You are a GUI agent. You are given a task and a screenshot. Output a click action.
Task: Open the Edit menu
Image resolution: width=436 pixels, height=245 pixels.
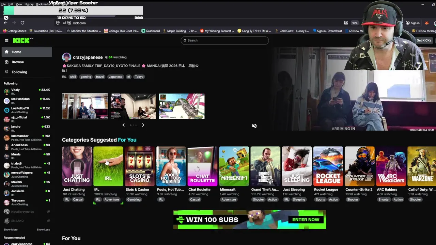tap(11, 4)
